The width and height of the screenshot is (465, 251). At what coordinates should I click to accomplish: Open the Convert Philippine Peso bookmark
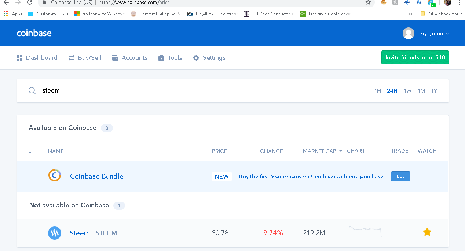[156, 14]
